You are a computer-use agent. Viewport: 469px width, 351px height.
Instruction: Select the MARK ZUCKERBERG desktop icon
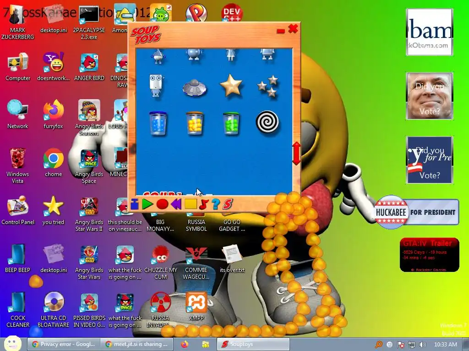coord(17,22)
